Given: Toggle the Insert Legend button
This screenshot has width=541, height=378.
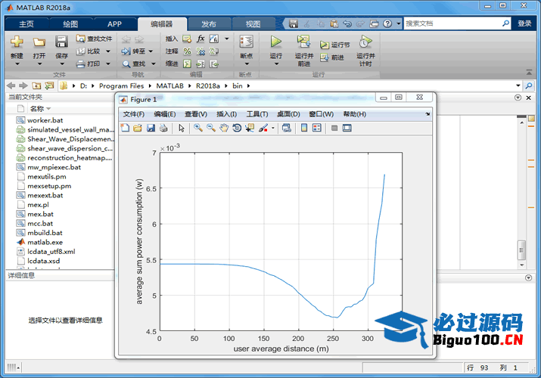Looking at the screenshot, I should pyautogui.click(x=317, y=129).
